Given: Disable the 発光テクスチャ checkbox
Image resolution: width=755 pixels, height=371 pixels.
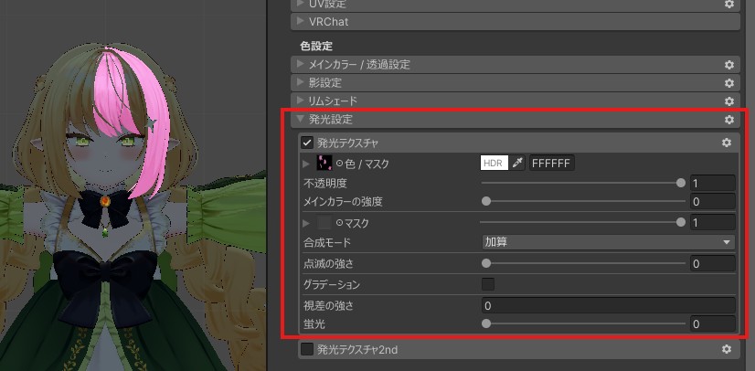Looking at the screenshot, I should pos(307,143).
